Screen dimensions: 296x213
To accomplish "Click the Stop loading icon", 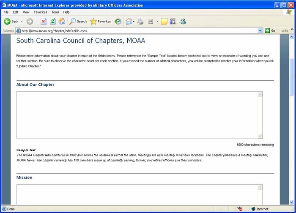I will point(43,21).
